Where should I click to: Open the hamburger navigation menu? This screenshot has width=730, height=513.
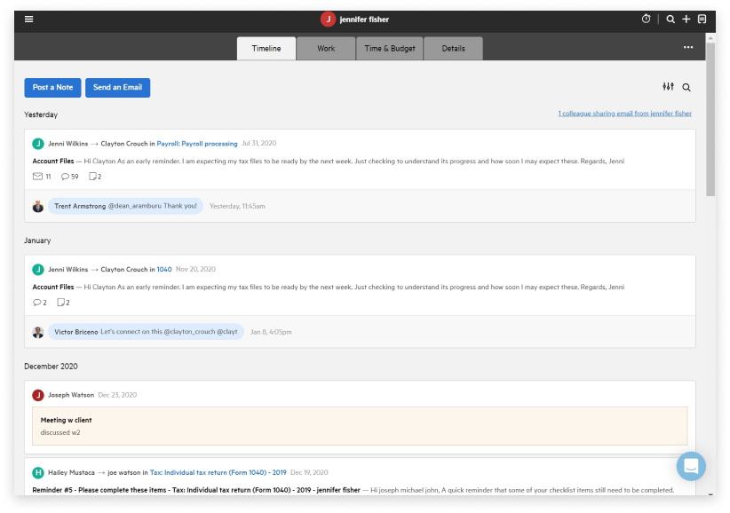point(28,18)
